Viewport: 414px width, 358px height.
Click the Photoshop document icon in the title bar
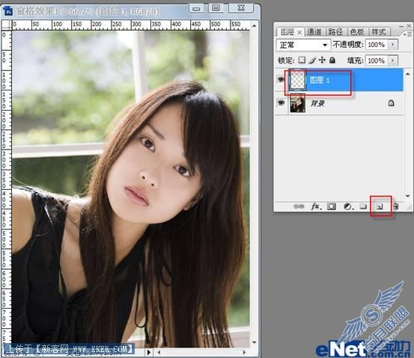tap(8, 10)
